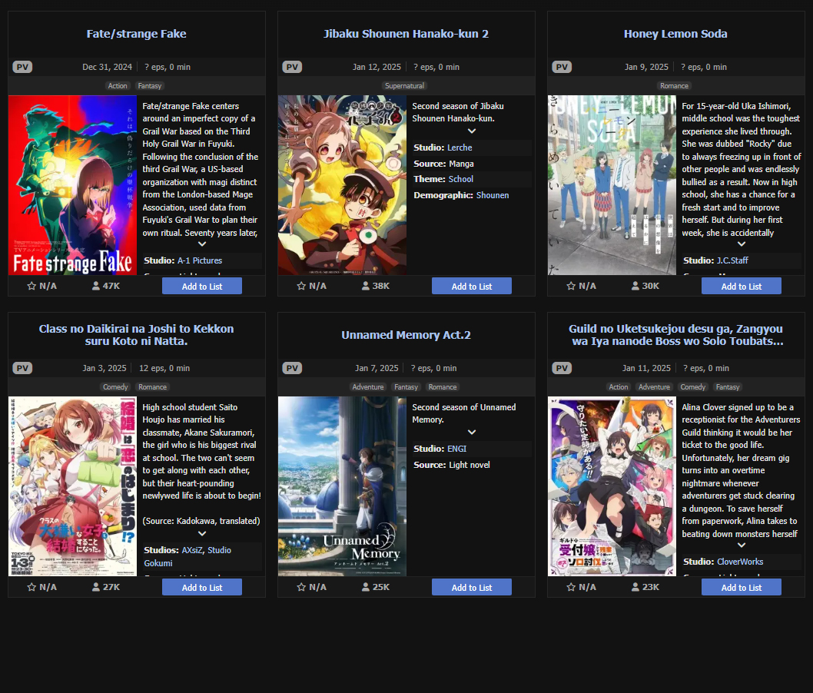Open the Fate/strange Fake poster thumbnail

[x=72, y=185]
